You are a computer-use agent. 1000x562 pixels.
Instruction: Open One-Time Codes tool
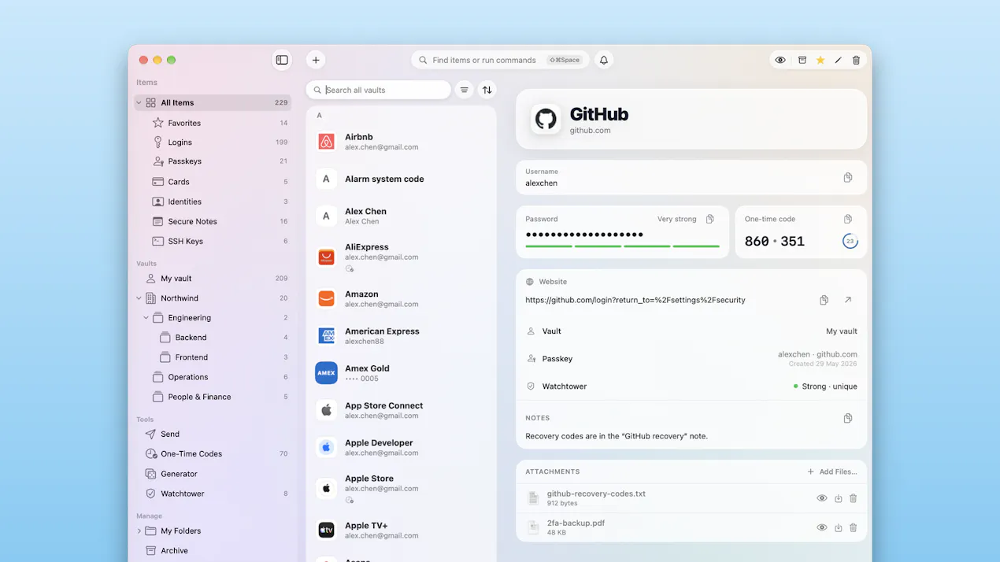213,454
